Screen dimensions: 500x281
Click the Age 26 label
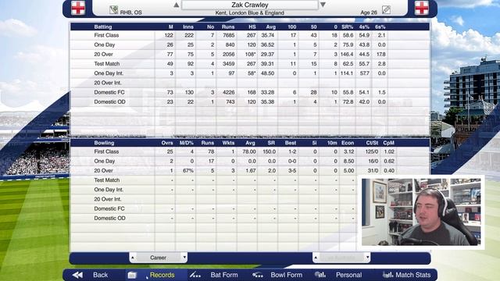click(x=369, y=12)
